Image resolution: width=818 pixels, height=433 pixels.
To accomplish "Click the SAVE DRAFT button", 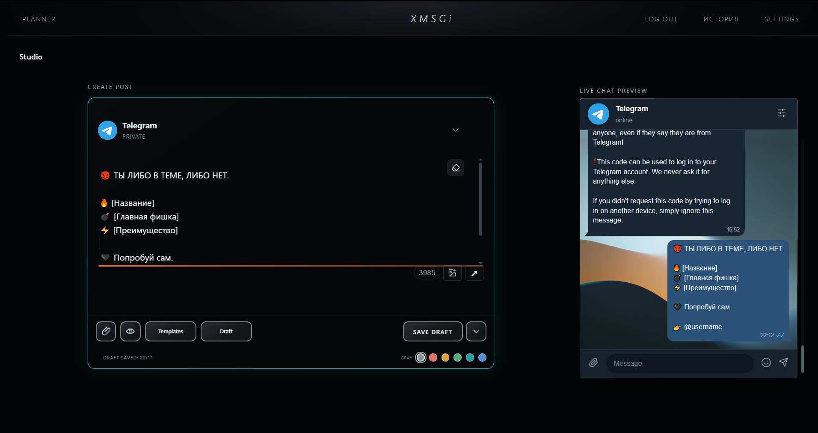I will point(433,331).
